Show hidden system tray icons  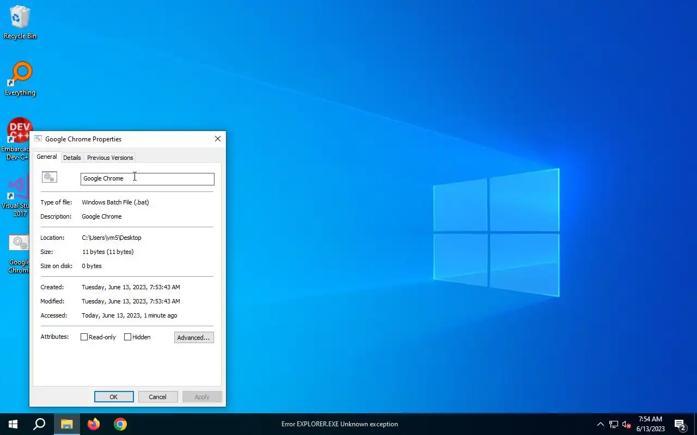[601, 424]
